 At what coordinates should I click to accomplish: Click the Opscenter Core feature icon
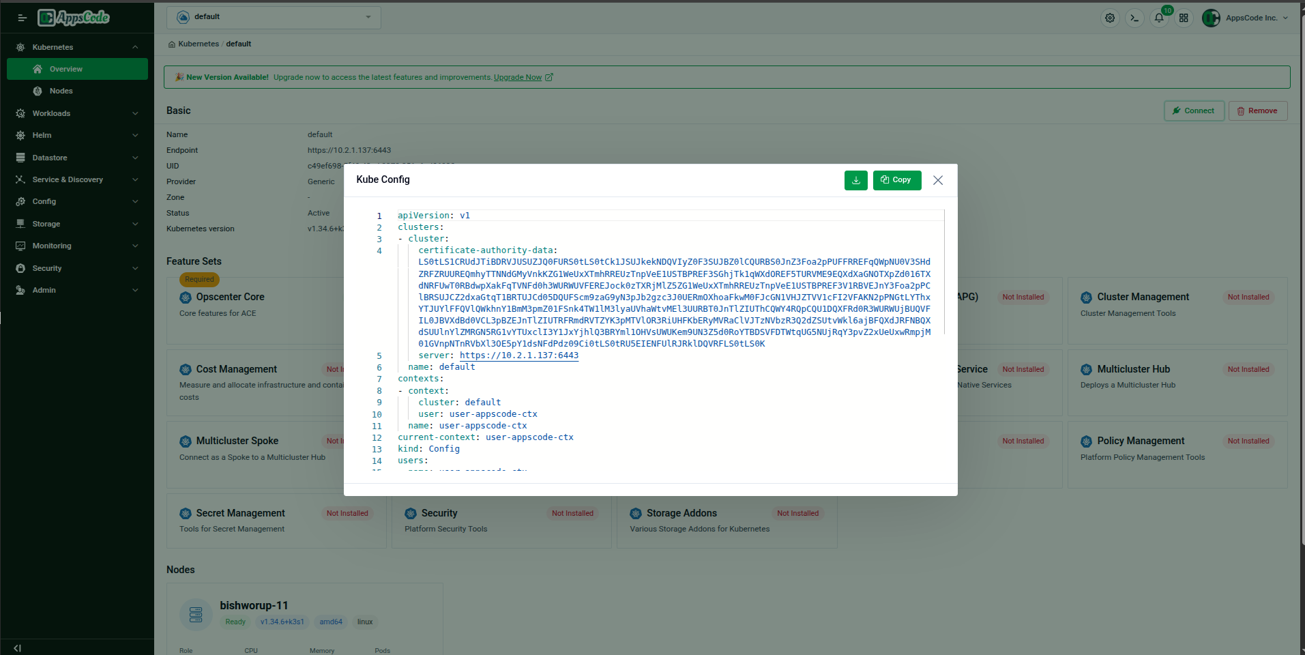coord(185,297)
